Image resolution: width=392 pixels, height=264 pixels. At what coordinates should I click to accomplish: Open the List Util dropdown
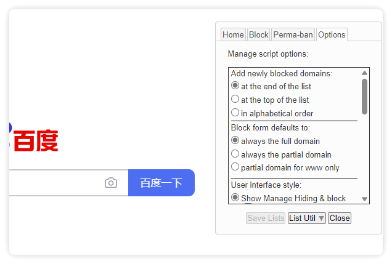pyautogui.click(x=307, y=218)
